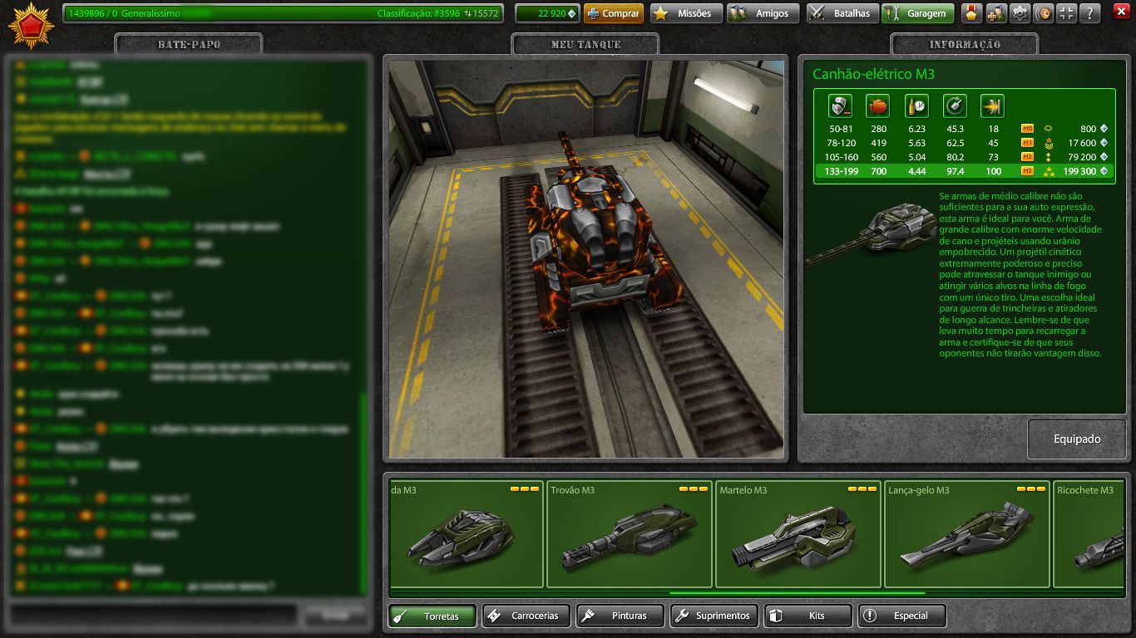This screenshot has height=638, width=1136.
Task: Show the Kits tab
Action: point(808,616)
